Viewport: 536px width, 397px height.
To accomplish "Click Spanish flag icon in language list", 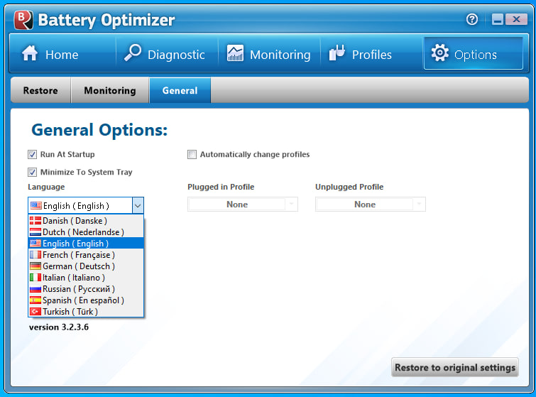I will coord(35,300).
